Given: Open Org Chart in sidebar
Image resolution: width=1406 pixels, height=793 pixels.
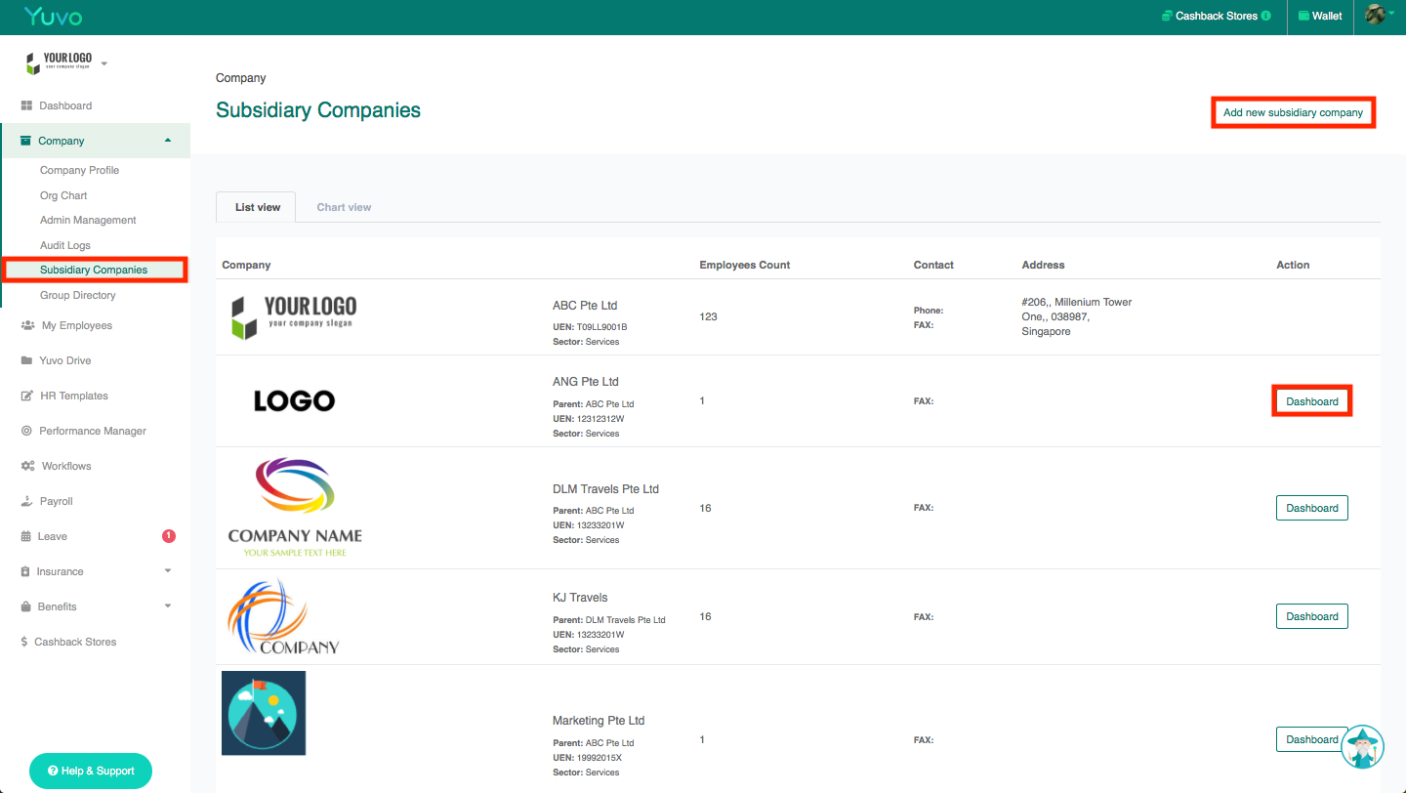Looking at the screenshot, I should pyautogui.click(x=63, y=195).
